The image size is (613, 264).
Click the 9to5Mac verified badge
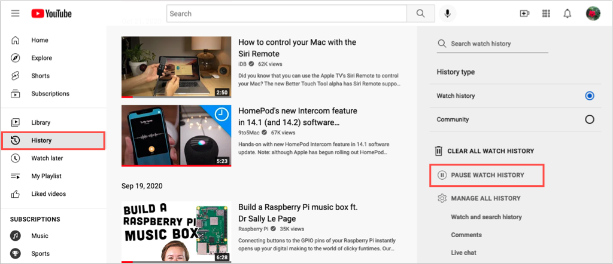(x=265, y=132)
